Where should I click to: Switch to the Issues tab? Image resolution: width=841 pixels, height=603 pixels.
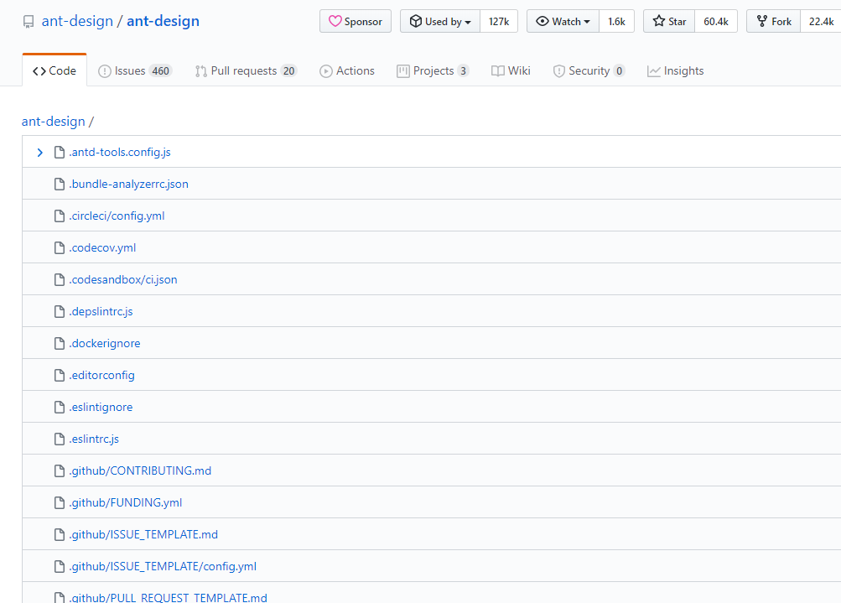[x=135, y=70]
